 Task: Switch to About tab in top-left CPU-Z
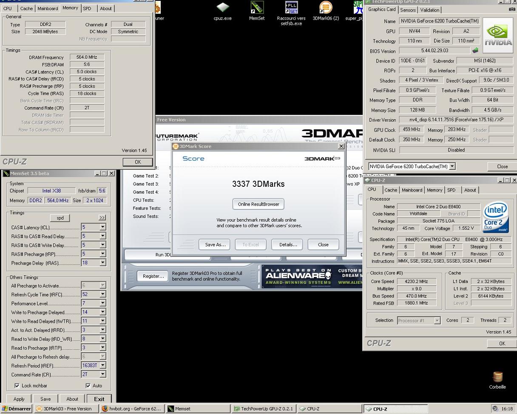pos(105,8)
